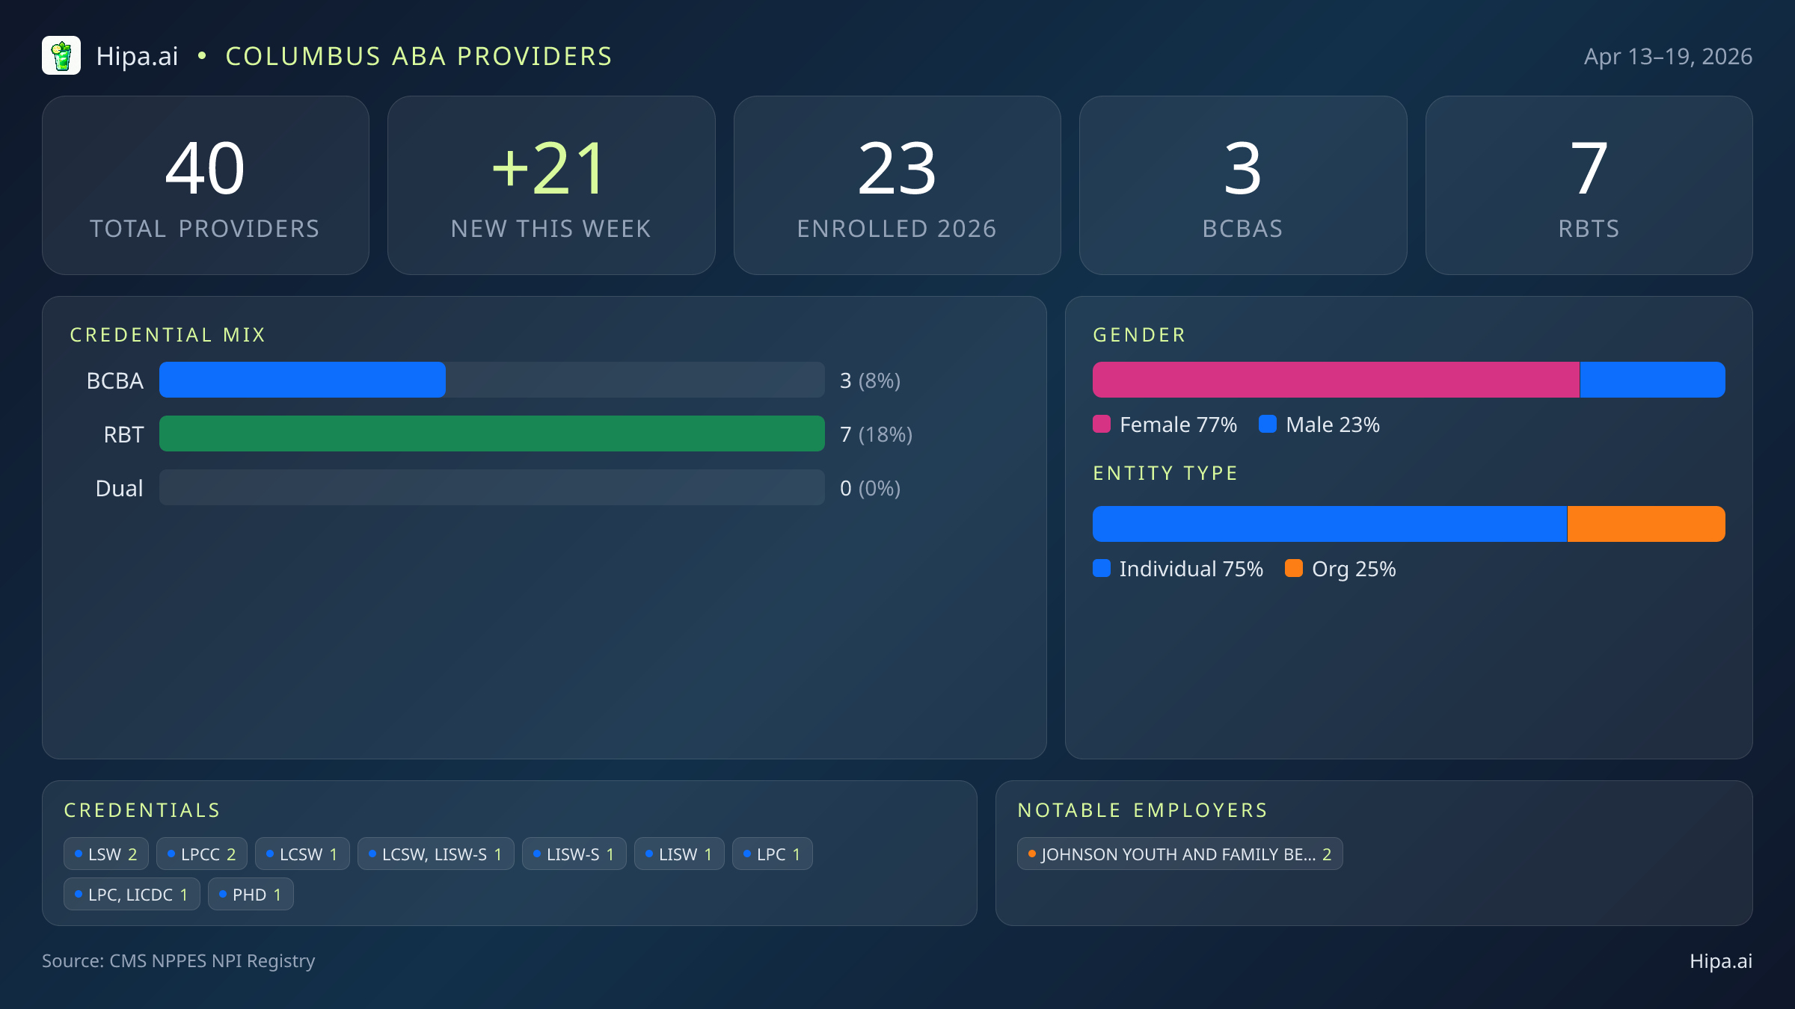Viewport: 1795px width, 1009px height.
Task: Open the Apr 13–19, 2026 date range
Action: [x=1668, y=55]
